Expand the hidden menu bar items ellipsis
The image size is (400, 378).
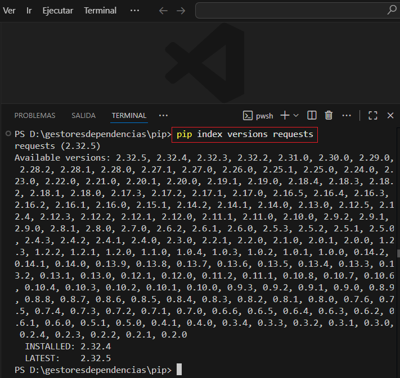pos(134,11)
